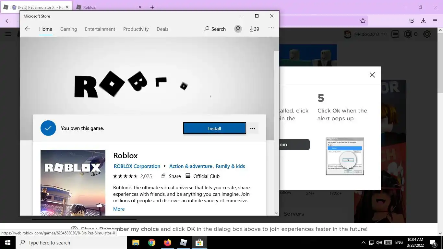The image size is (443, 249).
Task: Expand the description with More
Action: point(119,209)
